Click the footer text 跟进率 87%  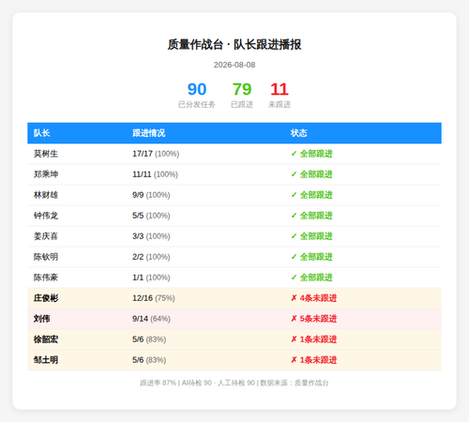point(159,383)
